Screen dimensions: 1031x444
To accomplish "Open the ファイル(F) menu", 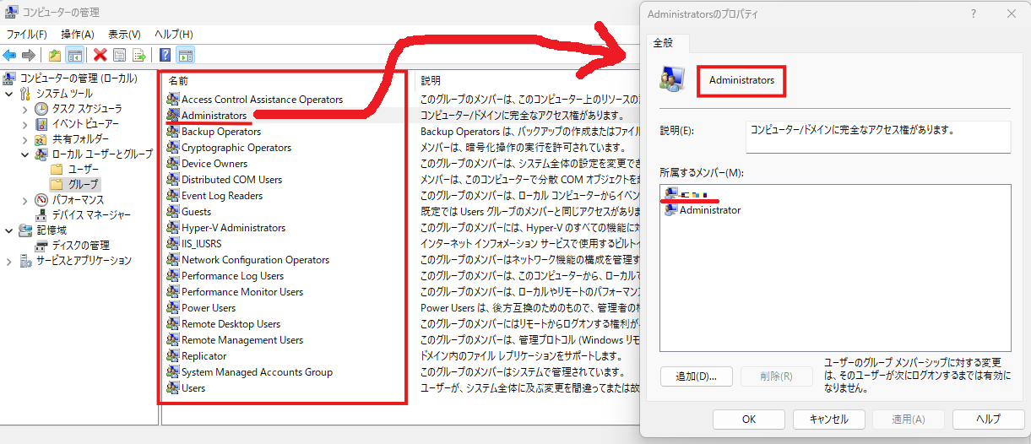I will 27,34.
